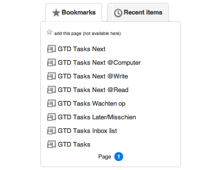Click the page icon beside GTD Tasks Later/Misschien

coord(51,117)
